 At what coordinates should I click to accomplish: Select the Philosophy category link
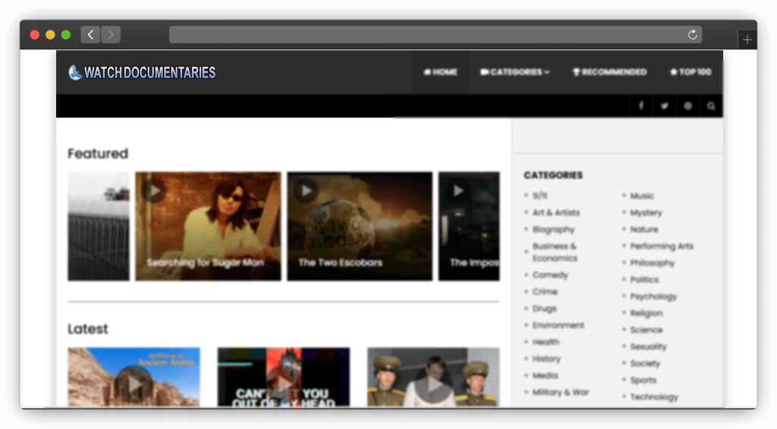coord(652,263)
